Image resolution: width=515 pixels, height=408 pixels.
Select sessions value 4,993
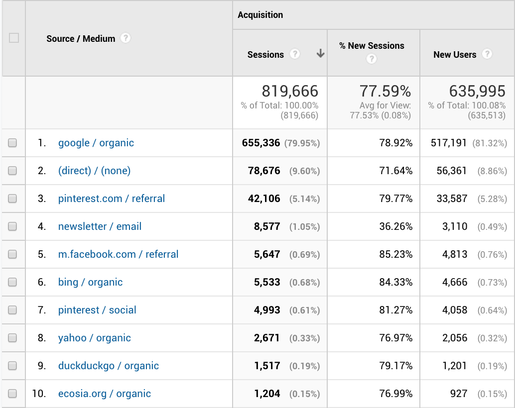click(267, 310)
